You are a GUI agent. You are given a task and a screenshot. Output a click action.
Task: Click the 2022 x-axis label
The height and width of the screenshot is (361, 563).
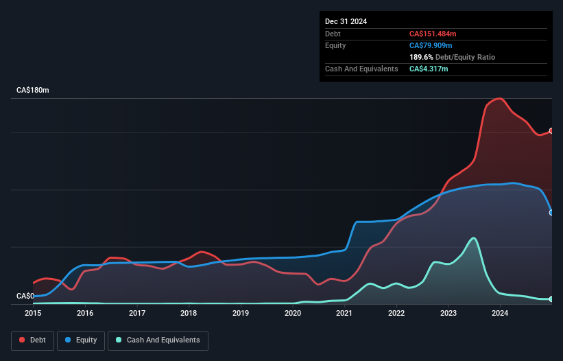click(396, 313)
